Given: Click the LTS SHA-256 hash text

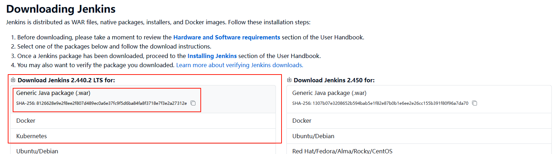Looking at the screenshot, I should coord(102,103).
